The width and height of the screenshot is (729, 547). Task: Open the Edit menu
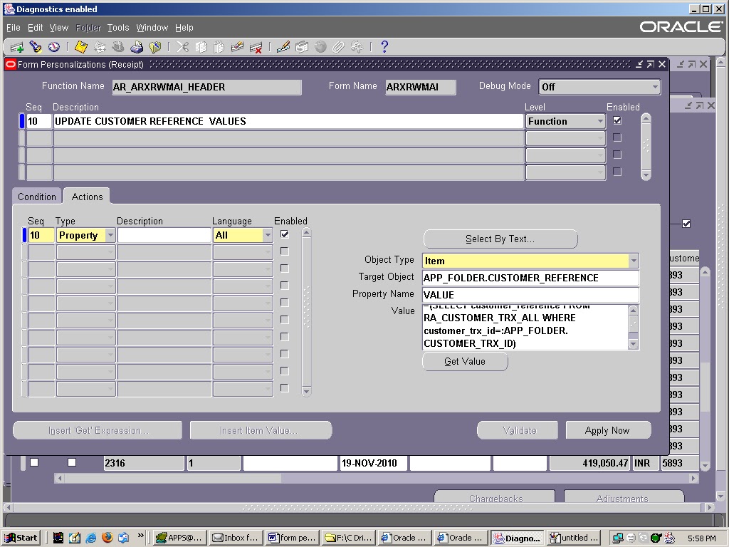[36, 28]
